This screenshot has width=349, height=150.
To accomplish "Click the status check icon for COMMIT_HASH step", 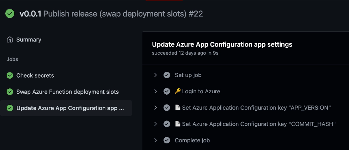I will (x=167, y=124).
